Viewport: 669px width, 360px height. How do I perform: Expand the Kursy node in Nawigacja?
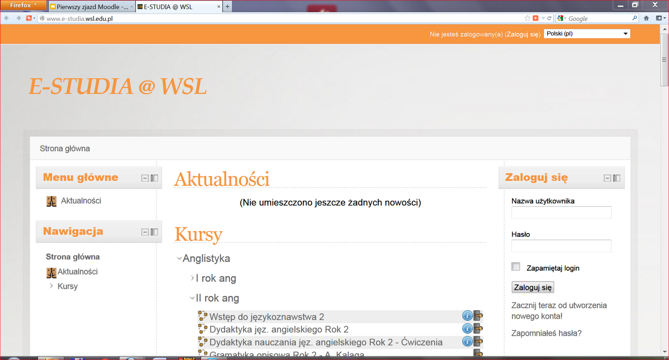pyautogui.click(x=51, y=286)
